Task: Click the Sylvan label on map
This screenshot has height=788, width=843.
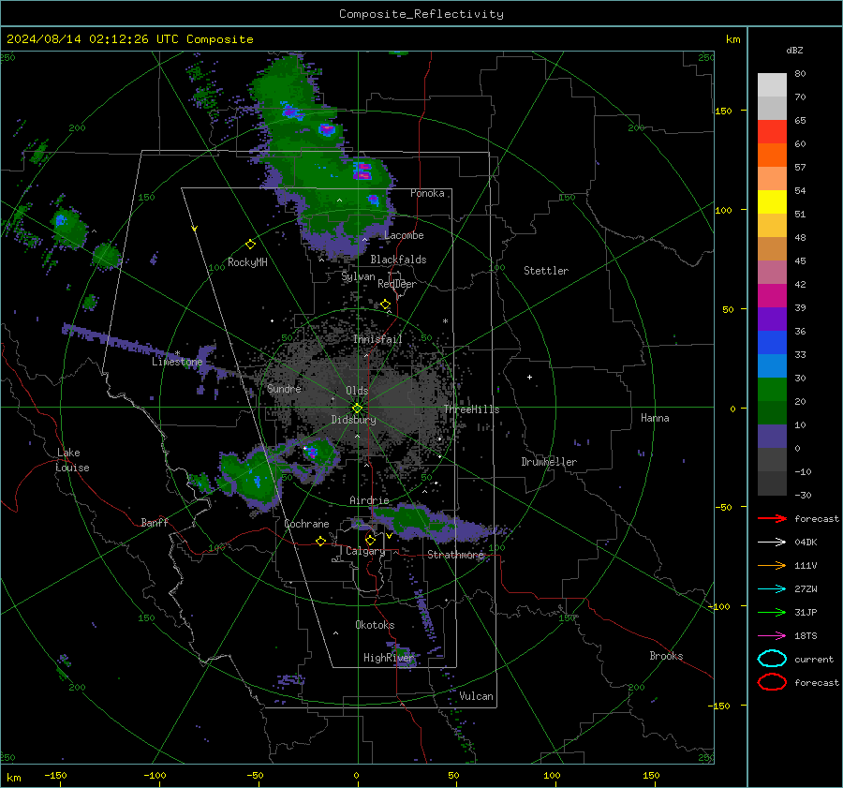Action: coord(358,276)
